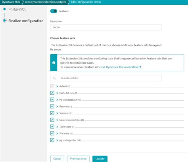Click the info icon in the banner
Screen dimensions: 188x162
[x=54, y=63]
